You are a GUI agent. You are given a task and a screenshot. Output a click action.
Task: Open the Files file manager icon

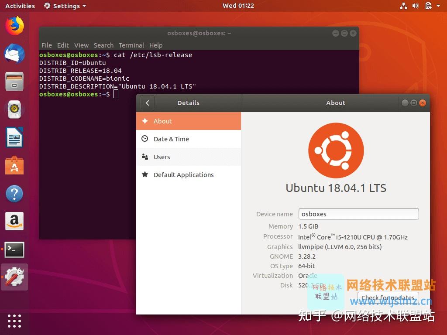pyautogui.click(x=14, y=82)
